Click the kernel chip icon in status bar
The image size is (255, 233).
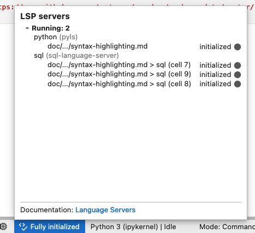tap(3, 226)
